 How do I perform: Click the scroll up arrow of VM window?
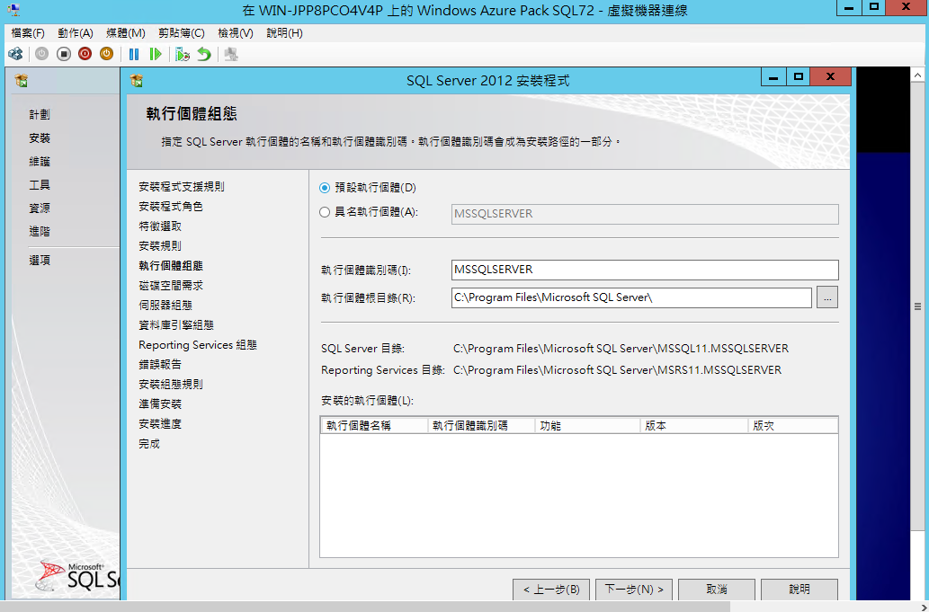point(917,75)
